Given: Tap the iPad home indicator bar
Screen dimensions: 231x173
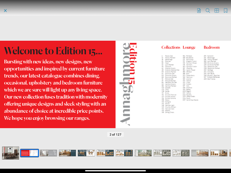Looking at the screenshot, I should 116,171.
